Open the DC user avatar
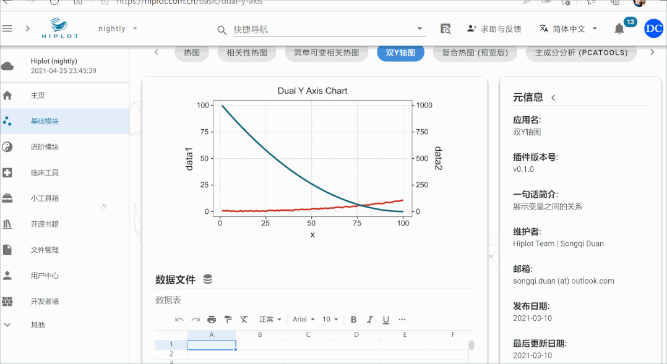Screen dimensions: 667x364 (653, 28)
